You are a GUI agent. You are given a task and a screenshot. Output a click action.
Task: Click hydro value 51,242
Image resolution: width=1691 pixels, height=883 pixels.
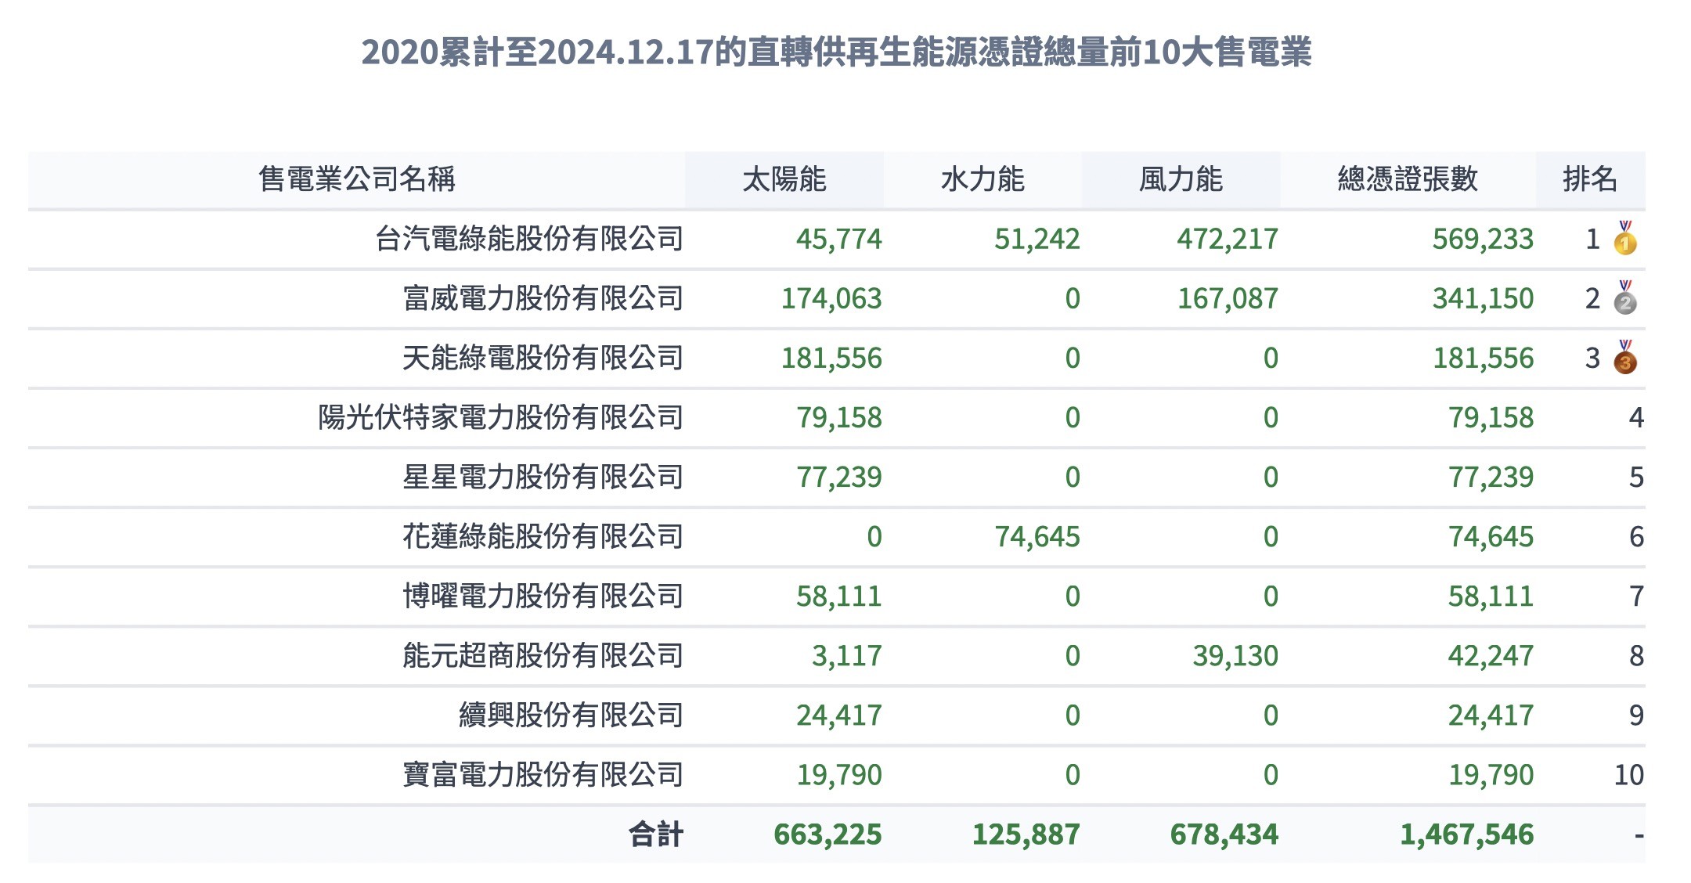coord(1037,239)
